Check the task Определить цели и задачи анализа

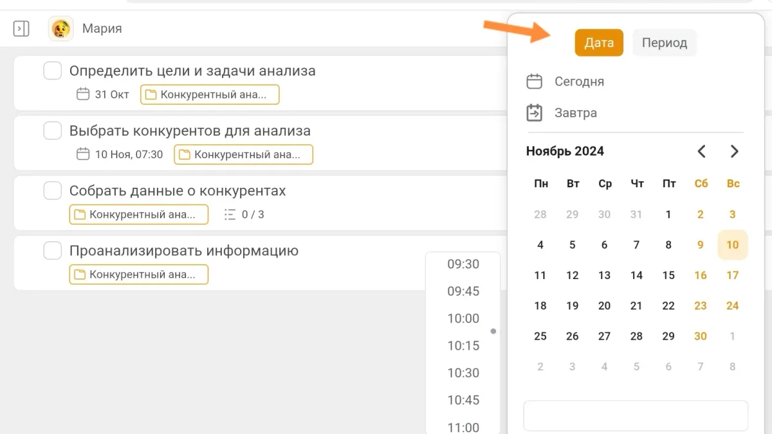coord(53,71)
